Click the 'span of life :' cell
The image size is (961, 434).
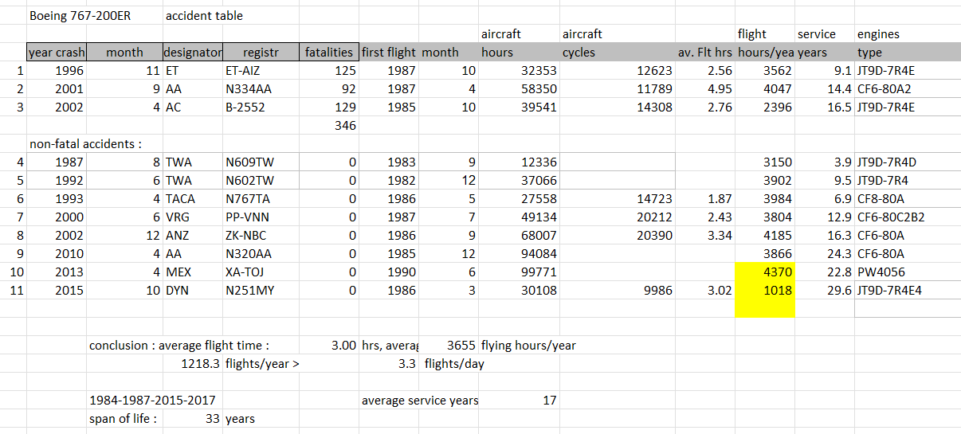point(124,419)
